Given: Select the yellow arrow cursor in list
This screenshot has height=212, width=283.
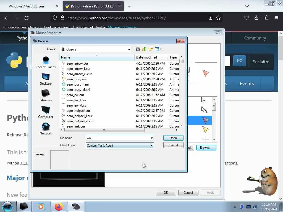Looking at the screenshot, I should [206, 129].
